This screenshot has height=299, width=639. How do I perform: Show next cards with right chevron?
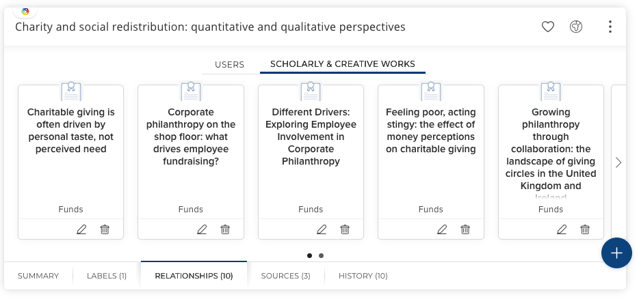618,162
